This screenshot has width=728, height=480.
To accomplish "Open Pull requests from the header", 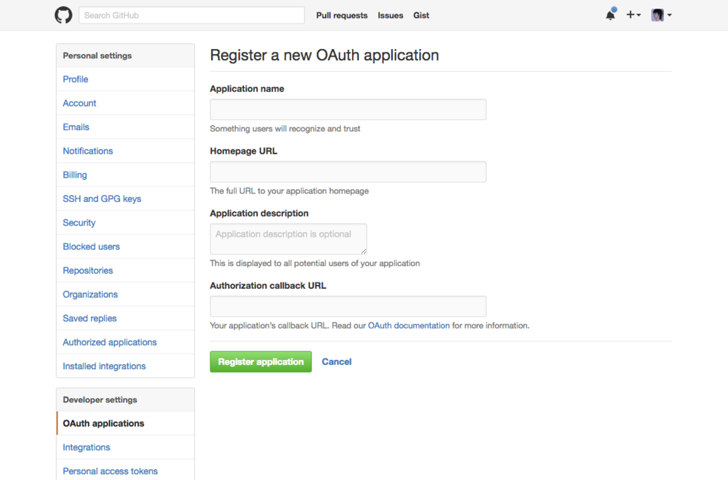I will 342,15.
